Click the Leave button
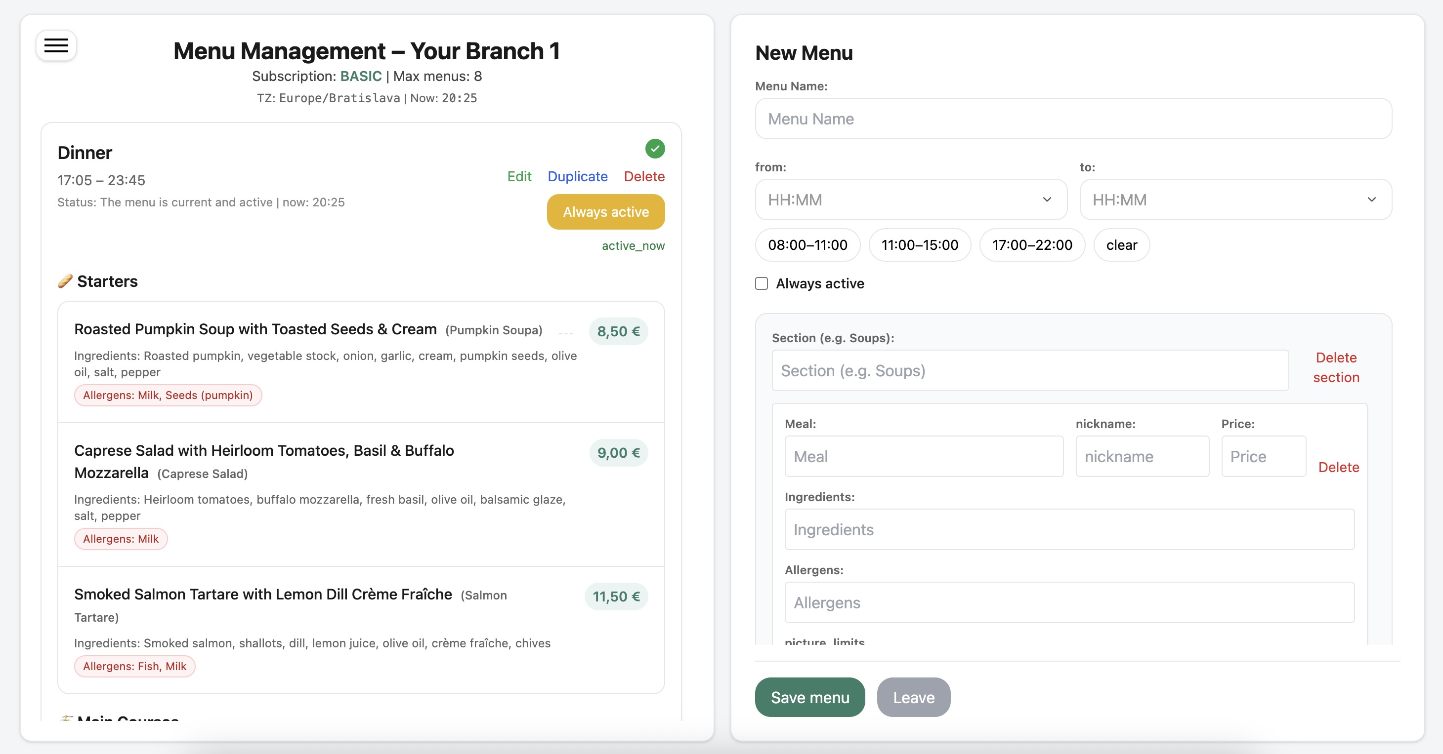 914,697
